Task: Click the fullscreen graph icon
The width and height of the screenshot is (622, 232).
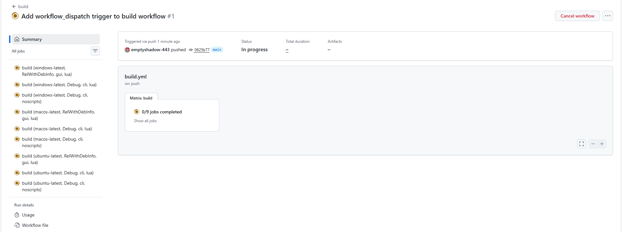Action: tap(582, 144)
